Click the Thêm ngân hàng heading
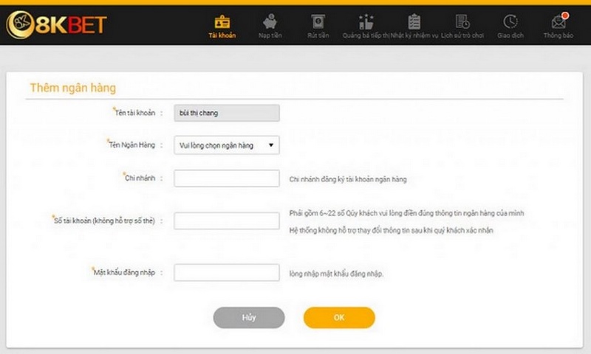The height and width of the screenshot is (354, 591). tap(72, 88)
